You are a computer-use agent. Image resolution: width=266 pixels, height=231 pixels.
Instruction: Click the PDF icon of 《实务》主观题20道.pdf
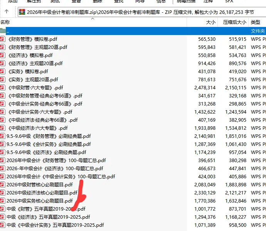click(x=2, y=79)
